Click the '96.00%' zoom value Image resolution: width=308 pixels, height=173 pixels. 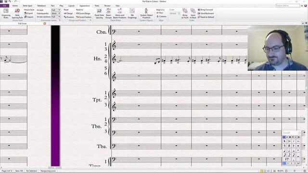(280, 171)
